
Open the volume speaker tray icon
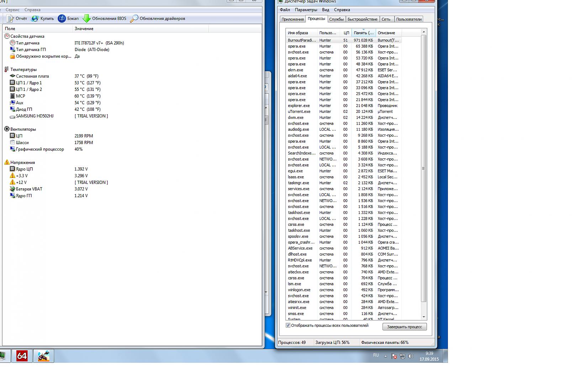(411, 356)
